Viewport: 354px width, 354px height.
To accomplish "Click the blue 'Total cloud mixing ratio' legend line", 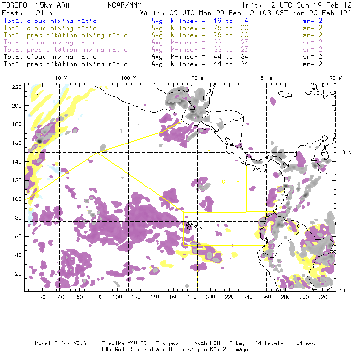I will tap(50, 21).
